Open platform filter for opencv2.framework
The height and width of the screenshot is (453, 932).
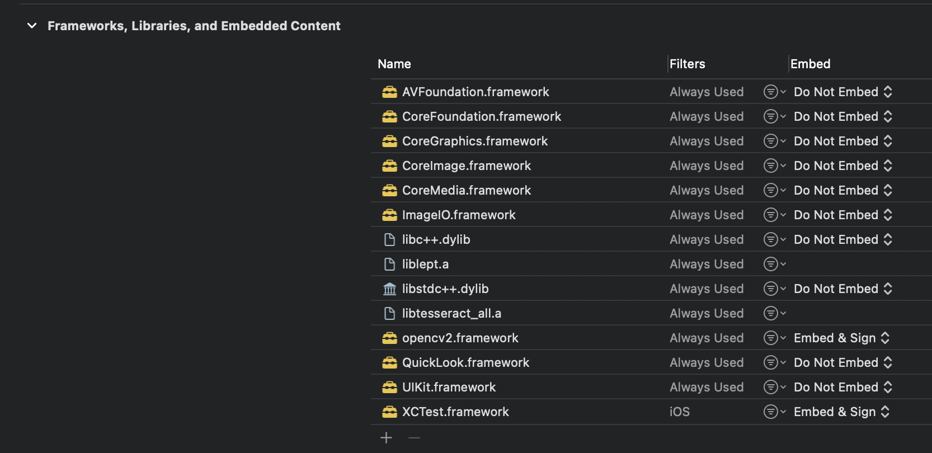775,338
